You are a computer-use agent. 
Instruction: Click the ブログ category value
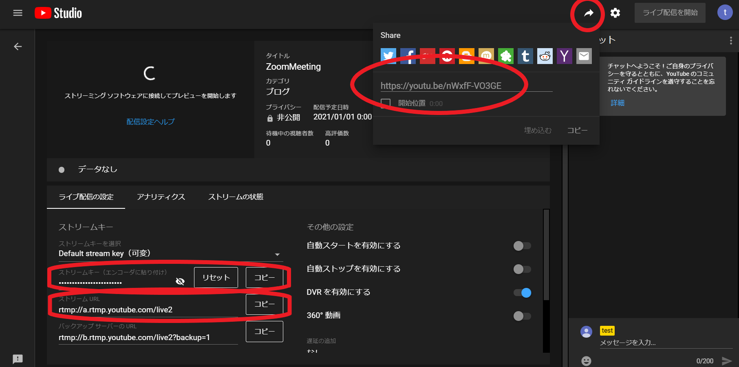(278, 92)
